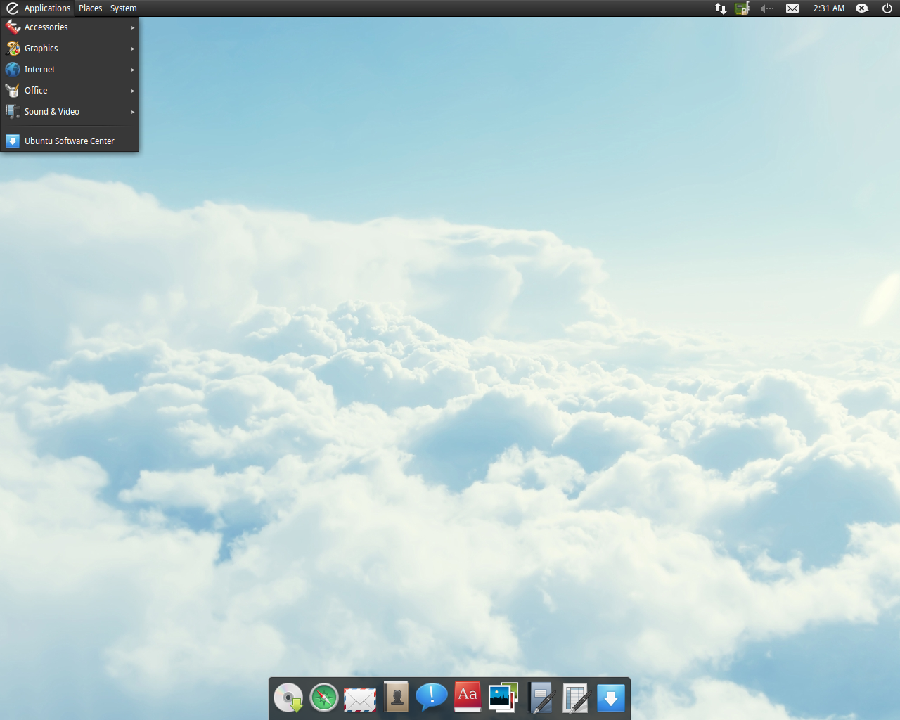
Task: Open the notebook-and-pen word processor in the dock
Action: [x=540, y=698]
